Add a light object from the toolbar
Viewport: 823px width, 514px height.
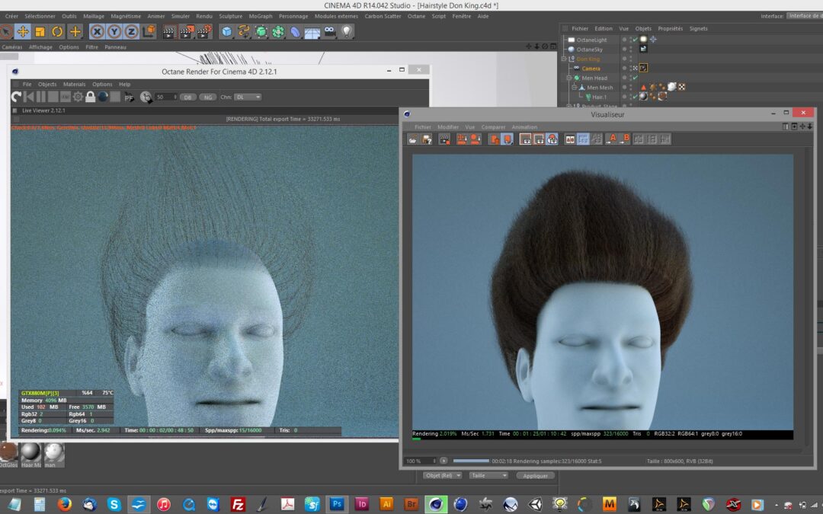(347, 31)
